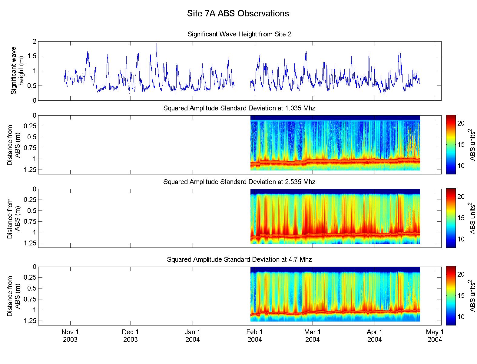Image resolution: width=477 pixels, height=364 pixels.
Task: Select the Jan 1 2004 date tick label
Action: 193,336
